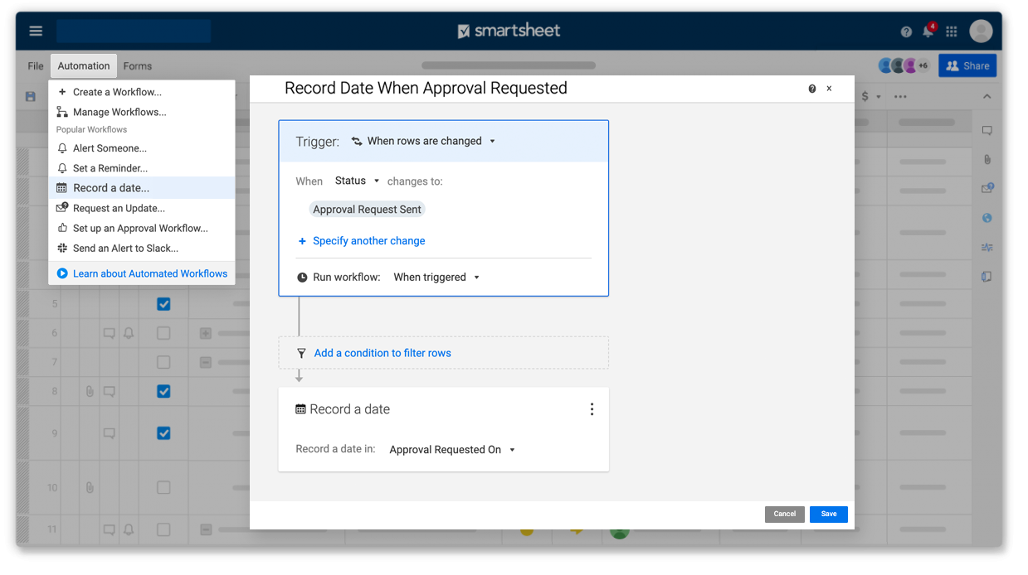Open the 'When triggered' run workflow dropdown
Viewport: 1028px width, 575px height.
[436, 277]
